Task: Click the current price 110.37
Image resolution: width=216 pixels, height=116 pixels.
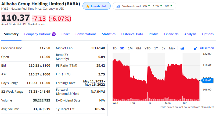Action: (x=16, y=18)
